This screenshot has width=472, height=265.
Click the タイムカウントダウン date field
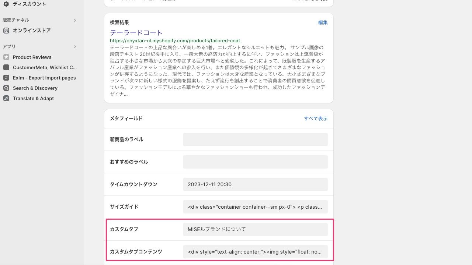tap(255, 184)
